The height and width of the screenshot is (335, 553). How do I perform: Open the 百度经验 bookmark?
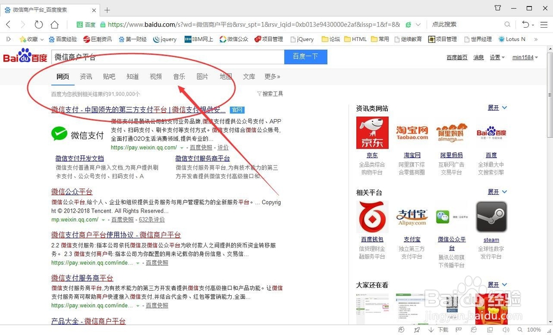pos(63,39)
